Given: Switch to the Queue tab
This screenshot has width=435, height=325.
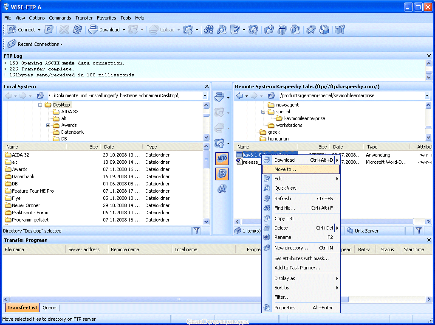Looking at the screenshot, I should pos(49,308).
